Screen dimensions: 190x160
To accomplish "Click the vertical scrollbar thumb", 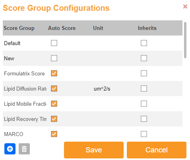I will pos(185,40).
